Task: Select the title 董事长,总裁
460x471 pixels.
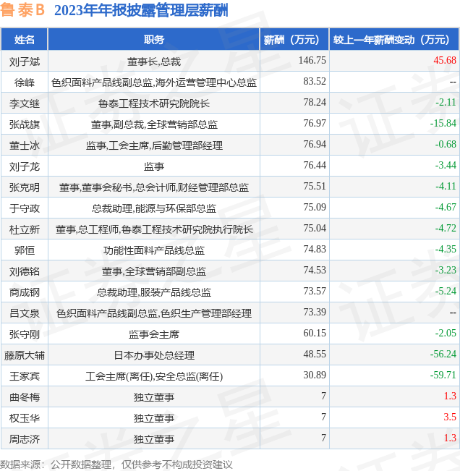Action: (154, 61)
